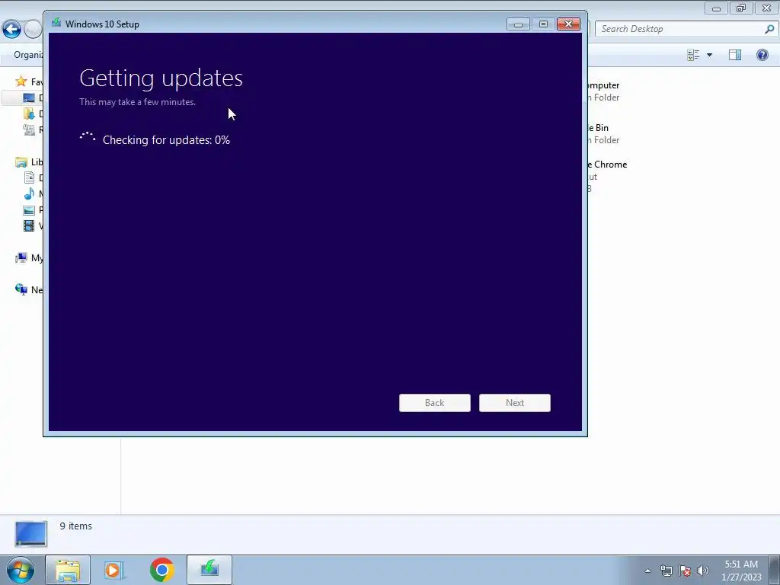
Task: Open the Windows Start menu orb
Action: coord(20,570)
